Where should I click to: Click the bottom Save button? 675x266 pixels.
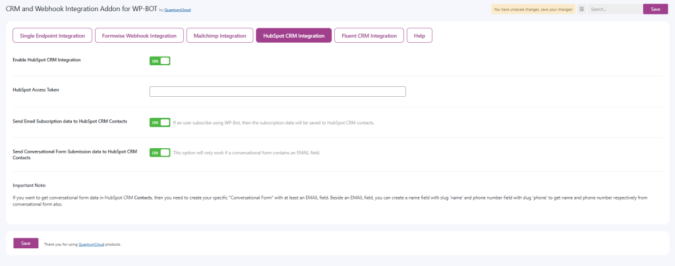[x=26, y=243]
